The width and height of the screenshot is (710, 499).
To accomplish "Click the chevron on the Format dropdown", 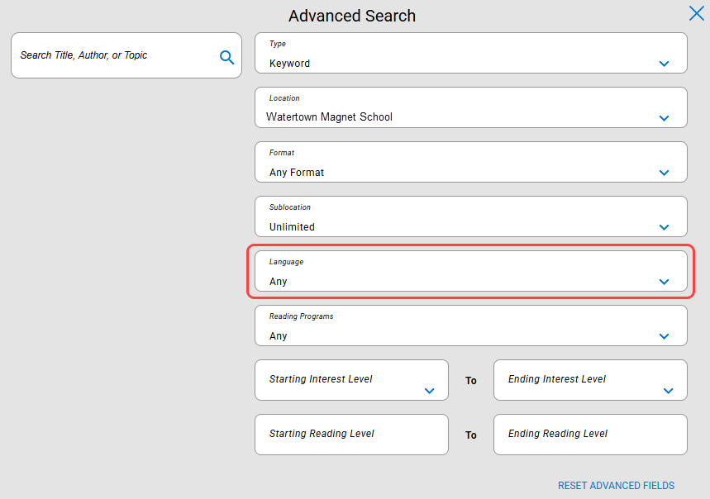I will pos(664,173).
